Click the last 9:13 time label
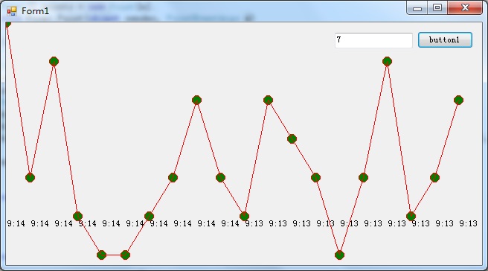 468,223
